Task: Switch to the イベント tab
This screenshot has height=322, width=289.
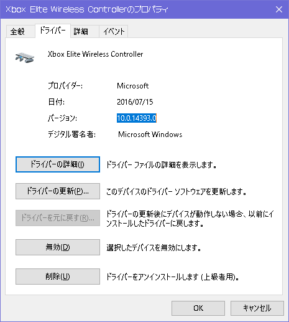Action: 114,32
